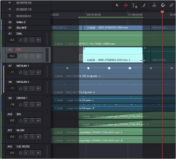Click ruler at timecode 00:59:56:00
The height and width of the screenshot is (159, 176).
point(94,15)
